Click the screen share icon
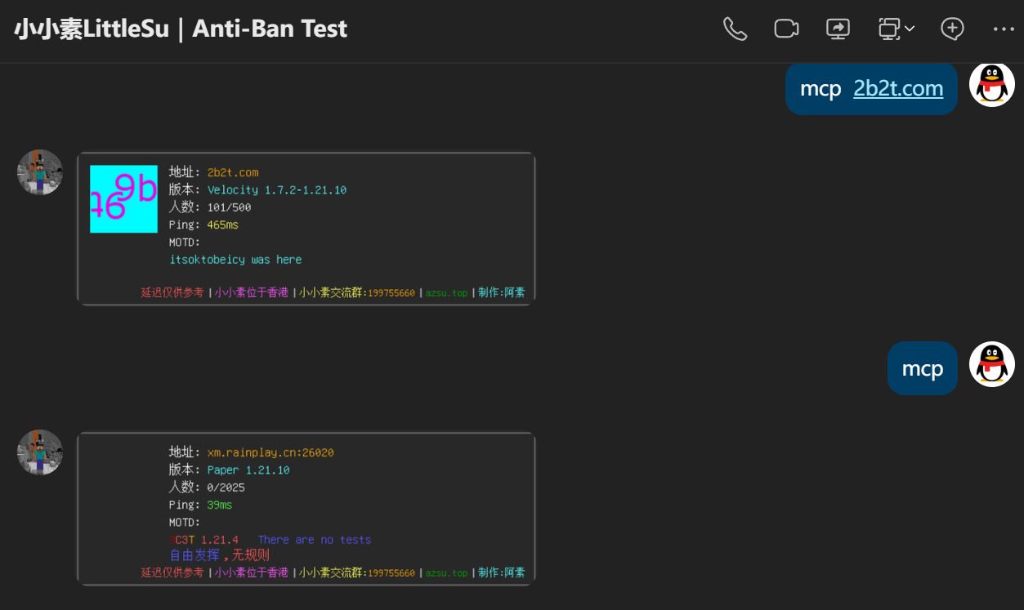The image size is (1024, 610). [838, 29]
